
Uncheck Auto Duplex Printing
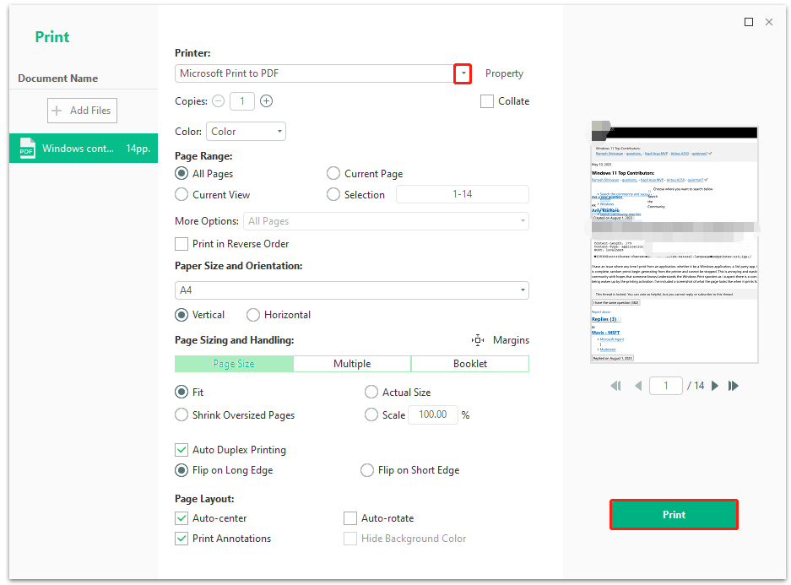tap(181, 450)
